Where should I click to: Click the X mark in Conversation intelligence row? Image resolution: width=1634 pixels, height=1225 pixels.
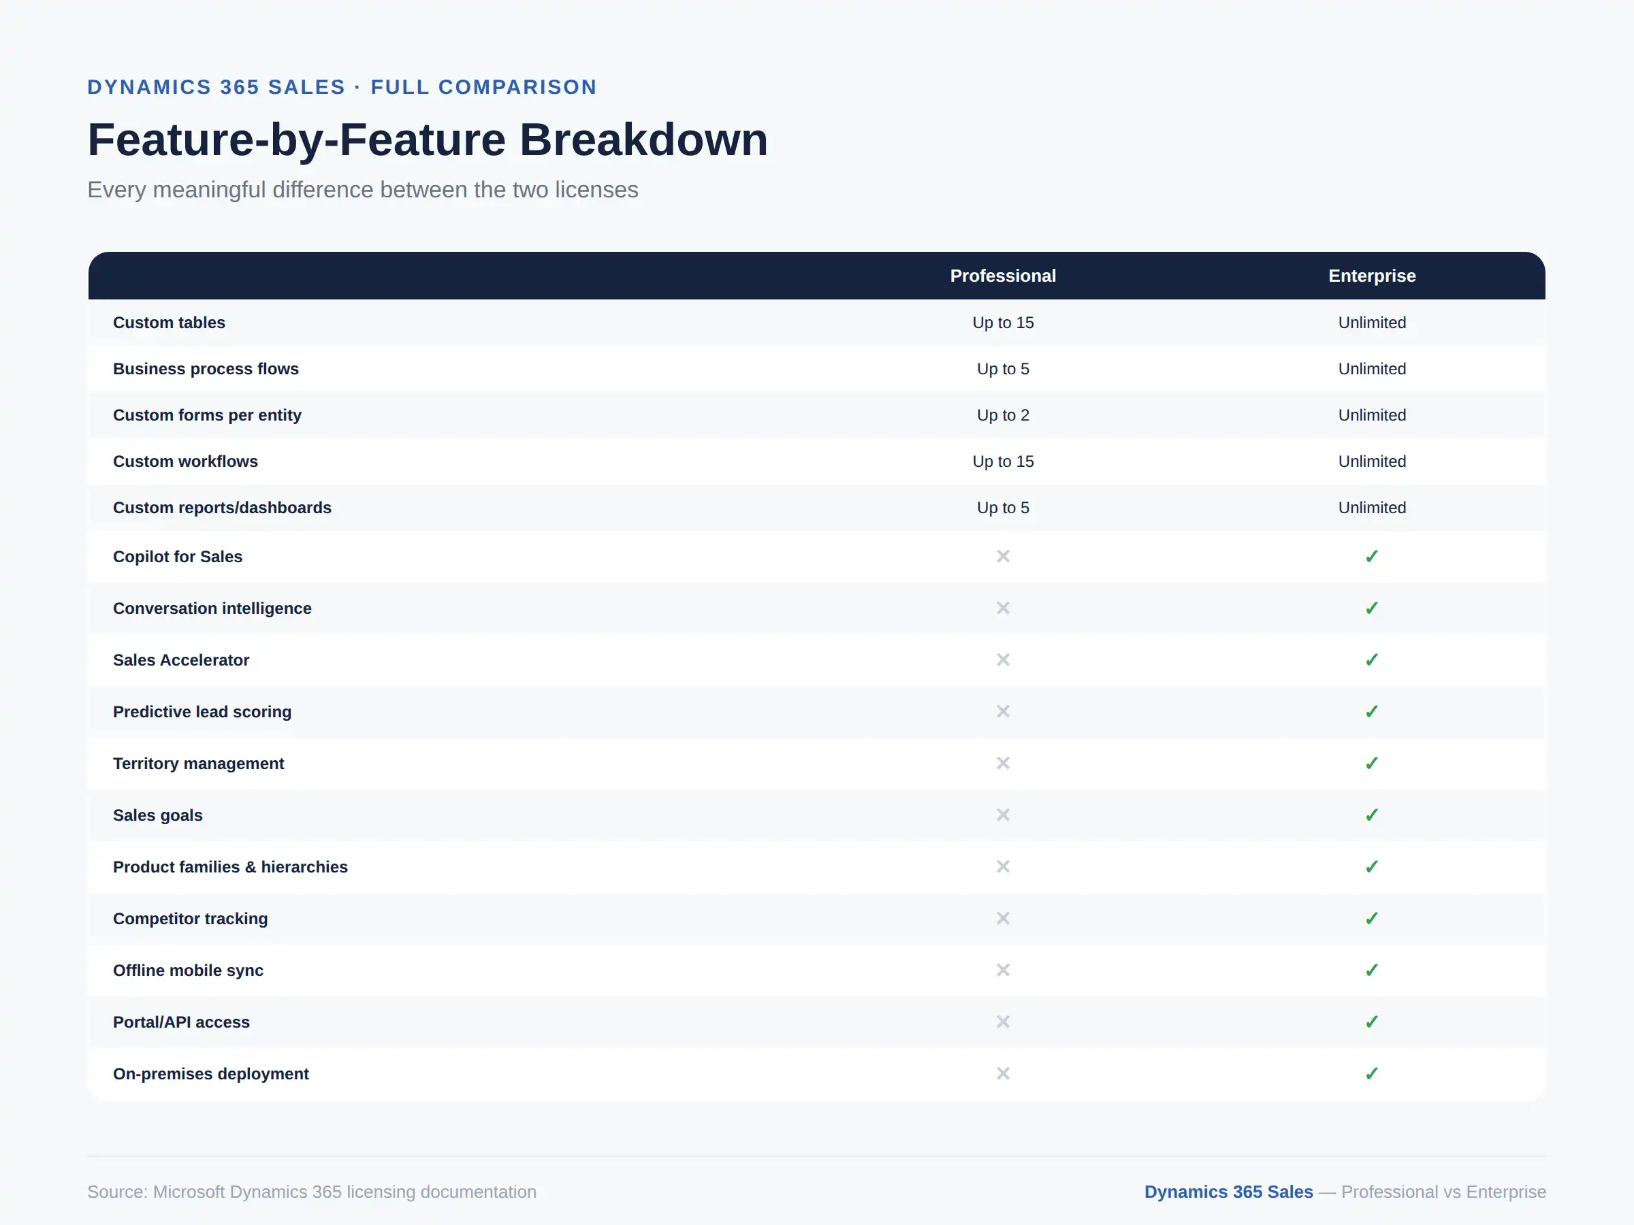1002,608
